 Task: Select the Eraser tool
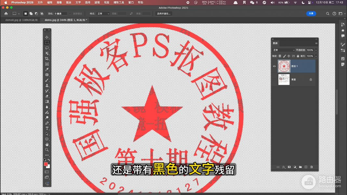[x=47, y=96]
